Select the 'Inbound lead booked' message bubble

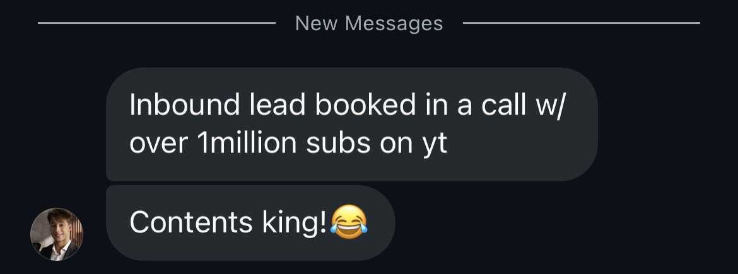(x=351, y=124)
